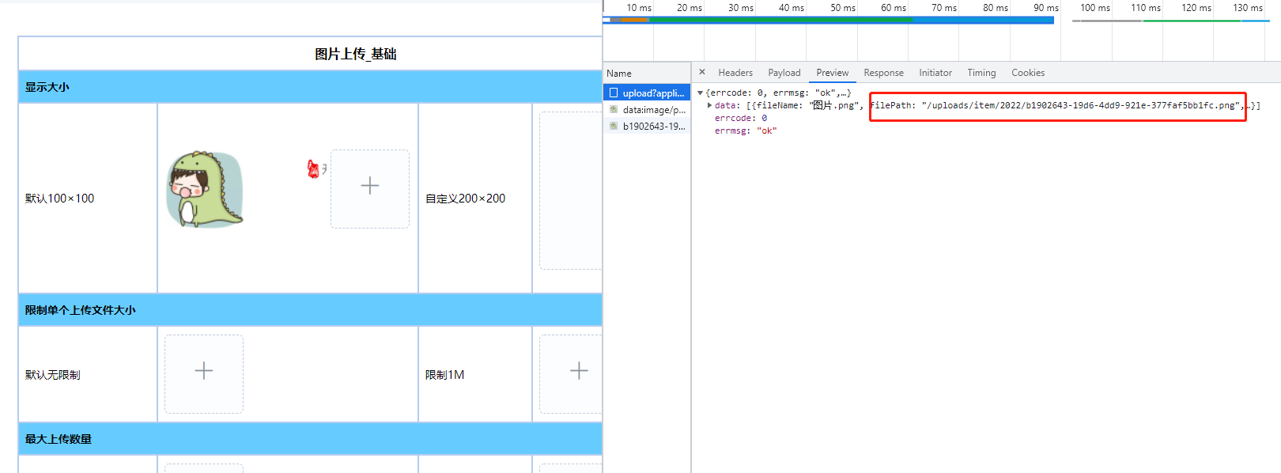
Task: Click the 100 ms timeline marker
Action: click(x=1095, y=8)
